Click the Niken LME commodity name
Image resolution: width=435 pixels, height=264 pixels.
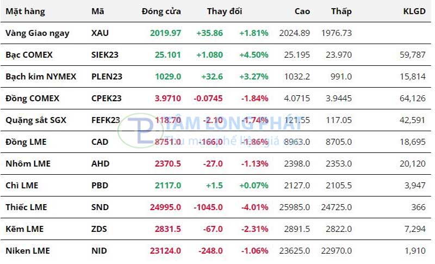pyautogui.click(x=27, y=251)
